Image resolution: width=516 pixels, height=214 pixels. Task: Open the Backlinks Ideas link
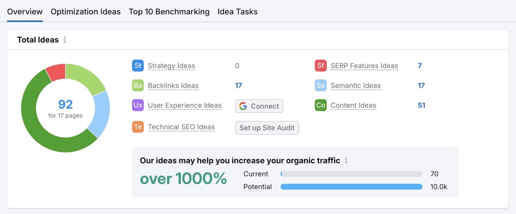[x=173, y=86]
